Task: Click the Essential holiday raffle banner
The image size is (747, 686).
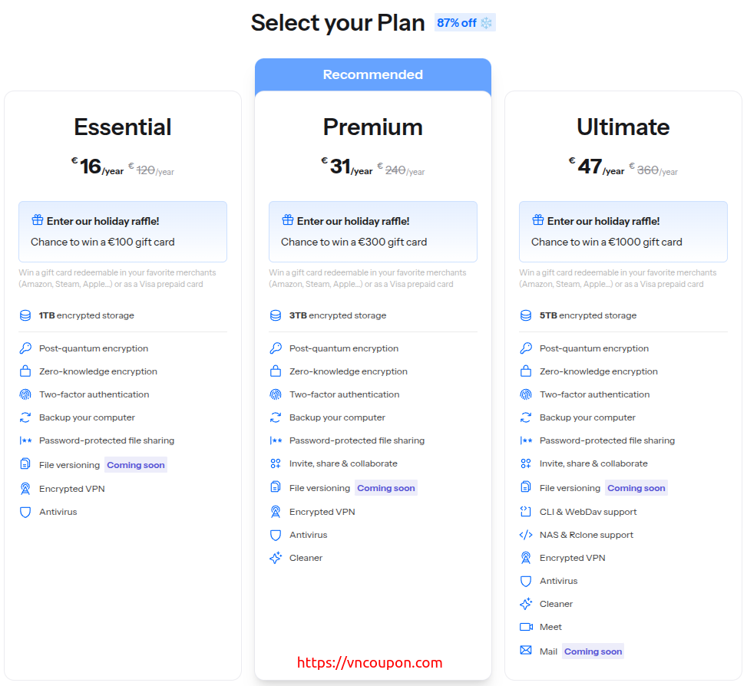Action: coord(123,231)
